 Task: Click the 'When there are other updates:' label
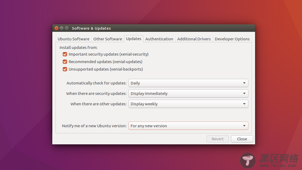98,104
